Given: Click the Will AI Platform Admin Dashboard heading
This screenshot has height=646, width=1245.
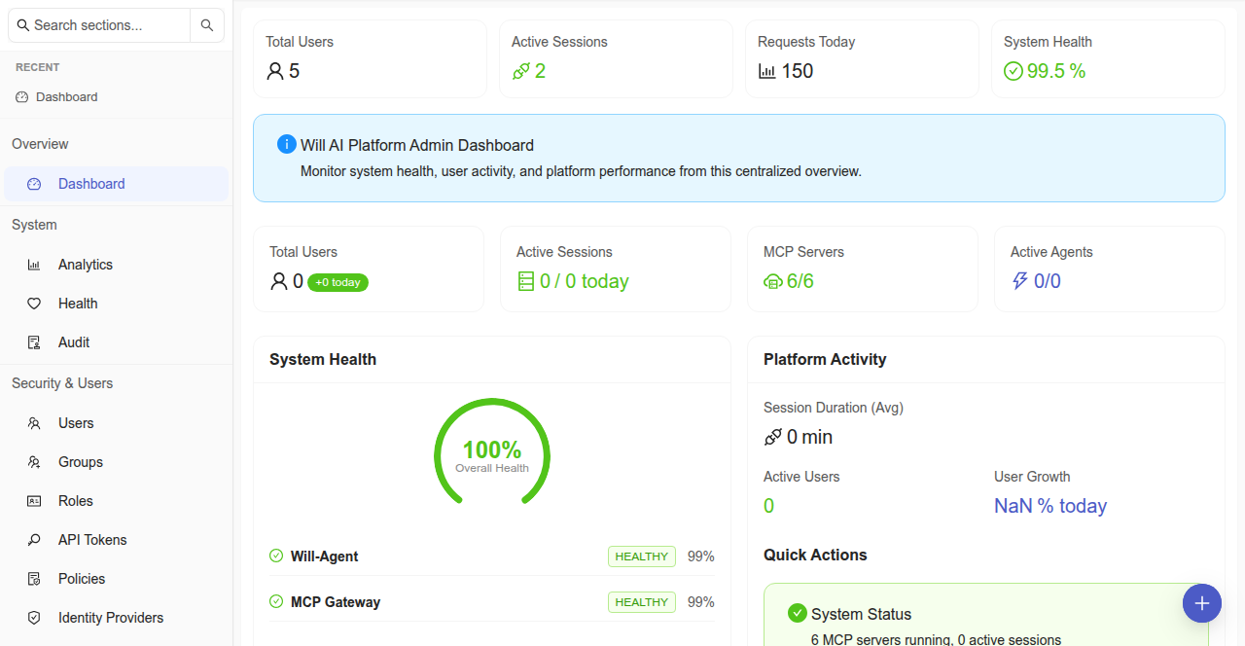Looking at the screenshot, I should 417,145.
